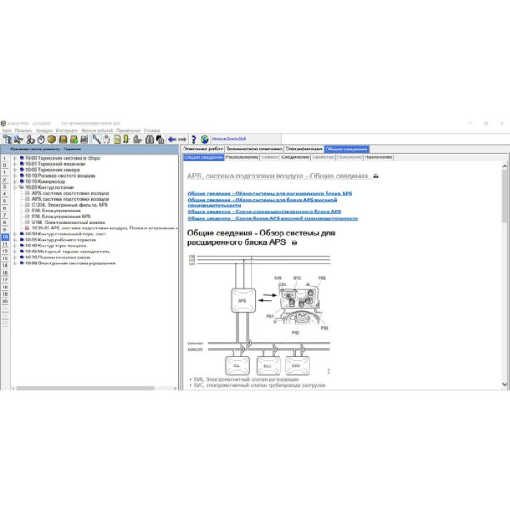Click the globe icon in toolbar

pyautogui.click(x=205, y=139)
